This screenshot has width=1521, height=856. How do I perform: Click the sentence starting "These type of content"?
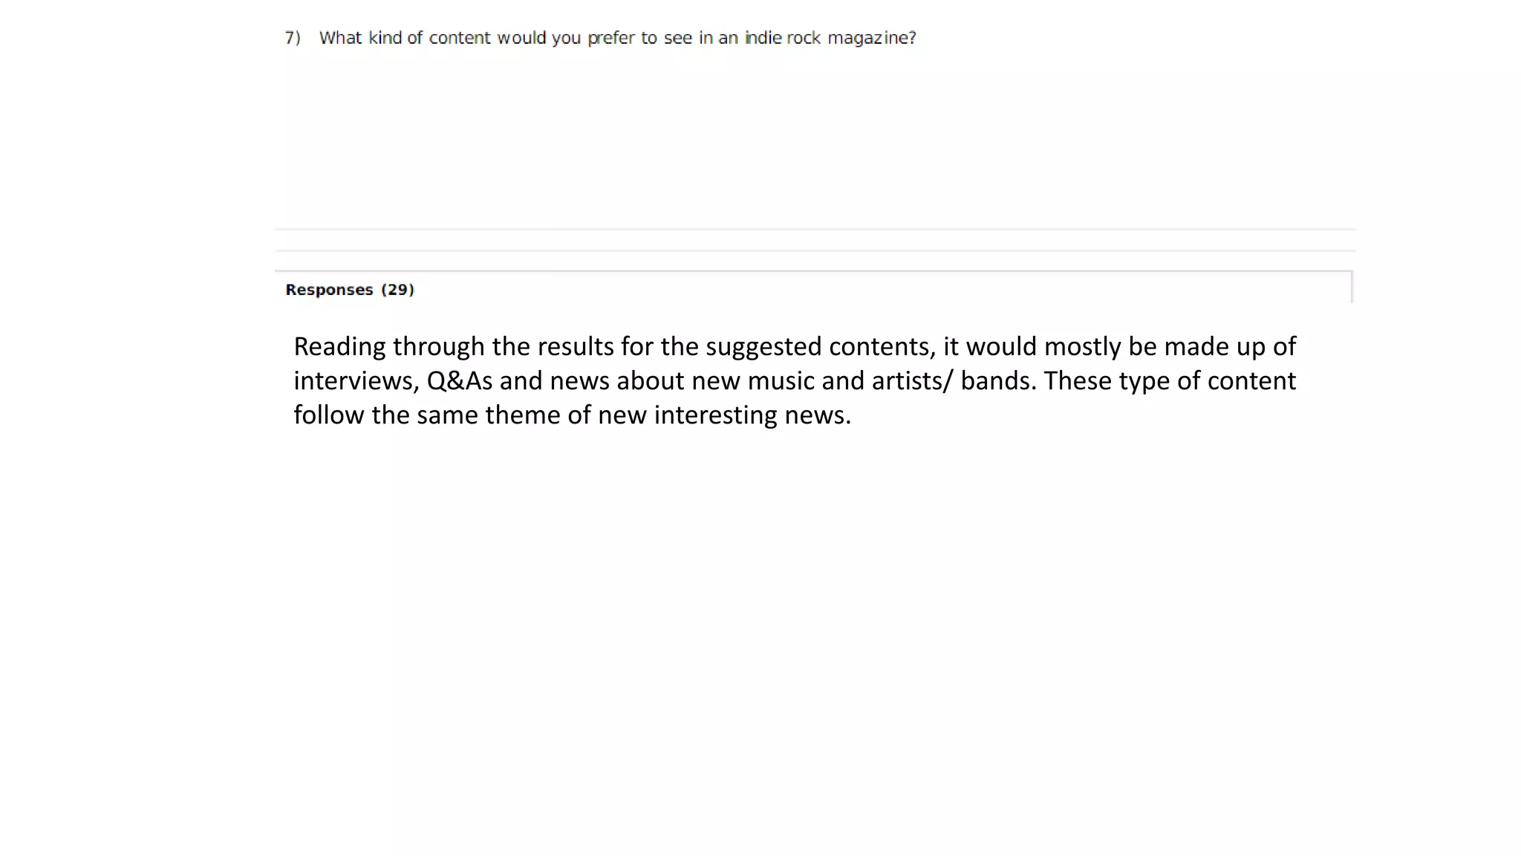(x=1170, y=381)
